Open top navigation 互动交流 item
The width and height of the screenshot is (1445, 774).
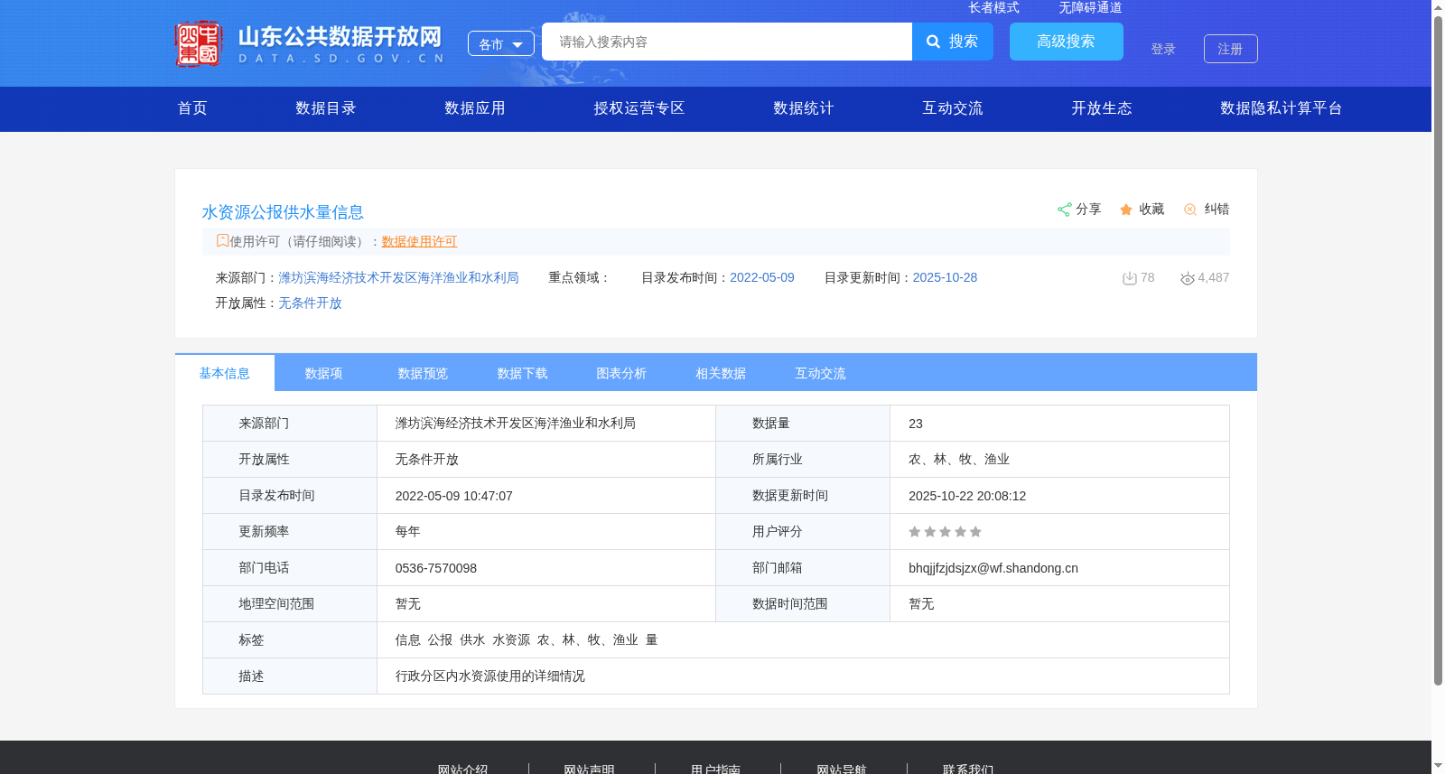click(953, 108)
